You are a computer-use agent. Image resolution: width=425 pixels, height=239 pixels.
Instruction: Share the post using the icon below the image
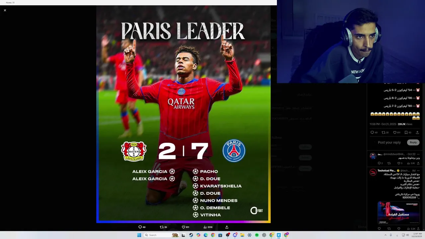point(227,227)
